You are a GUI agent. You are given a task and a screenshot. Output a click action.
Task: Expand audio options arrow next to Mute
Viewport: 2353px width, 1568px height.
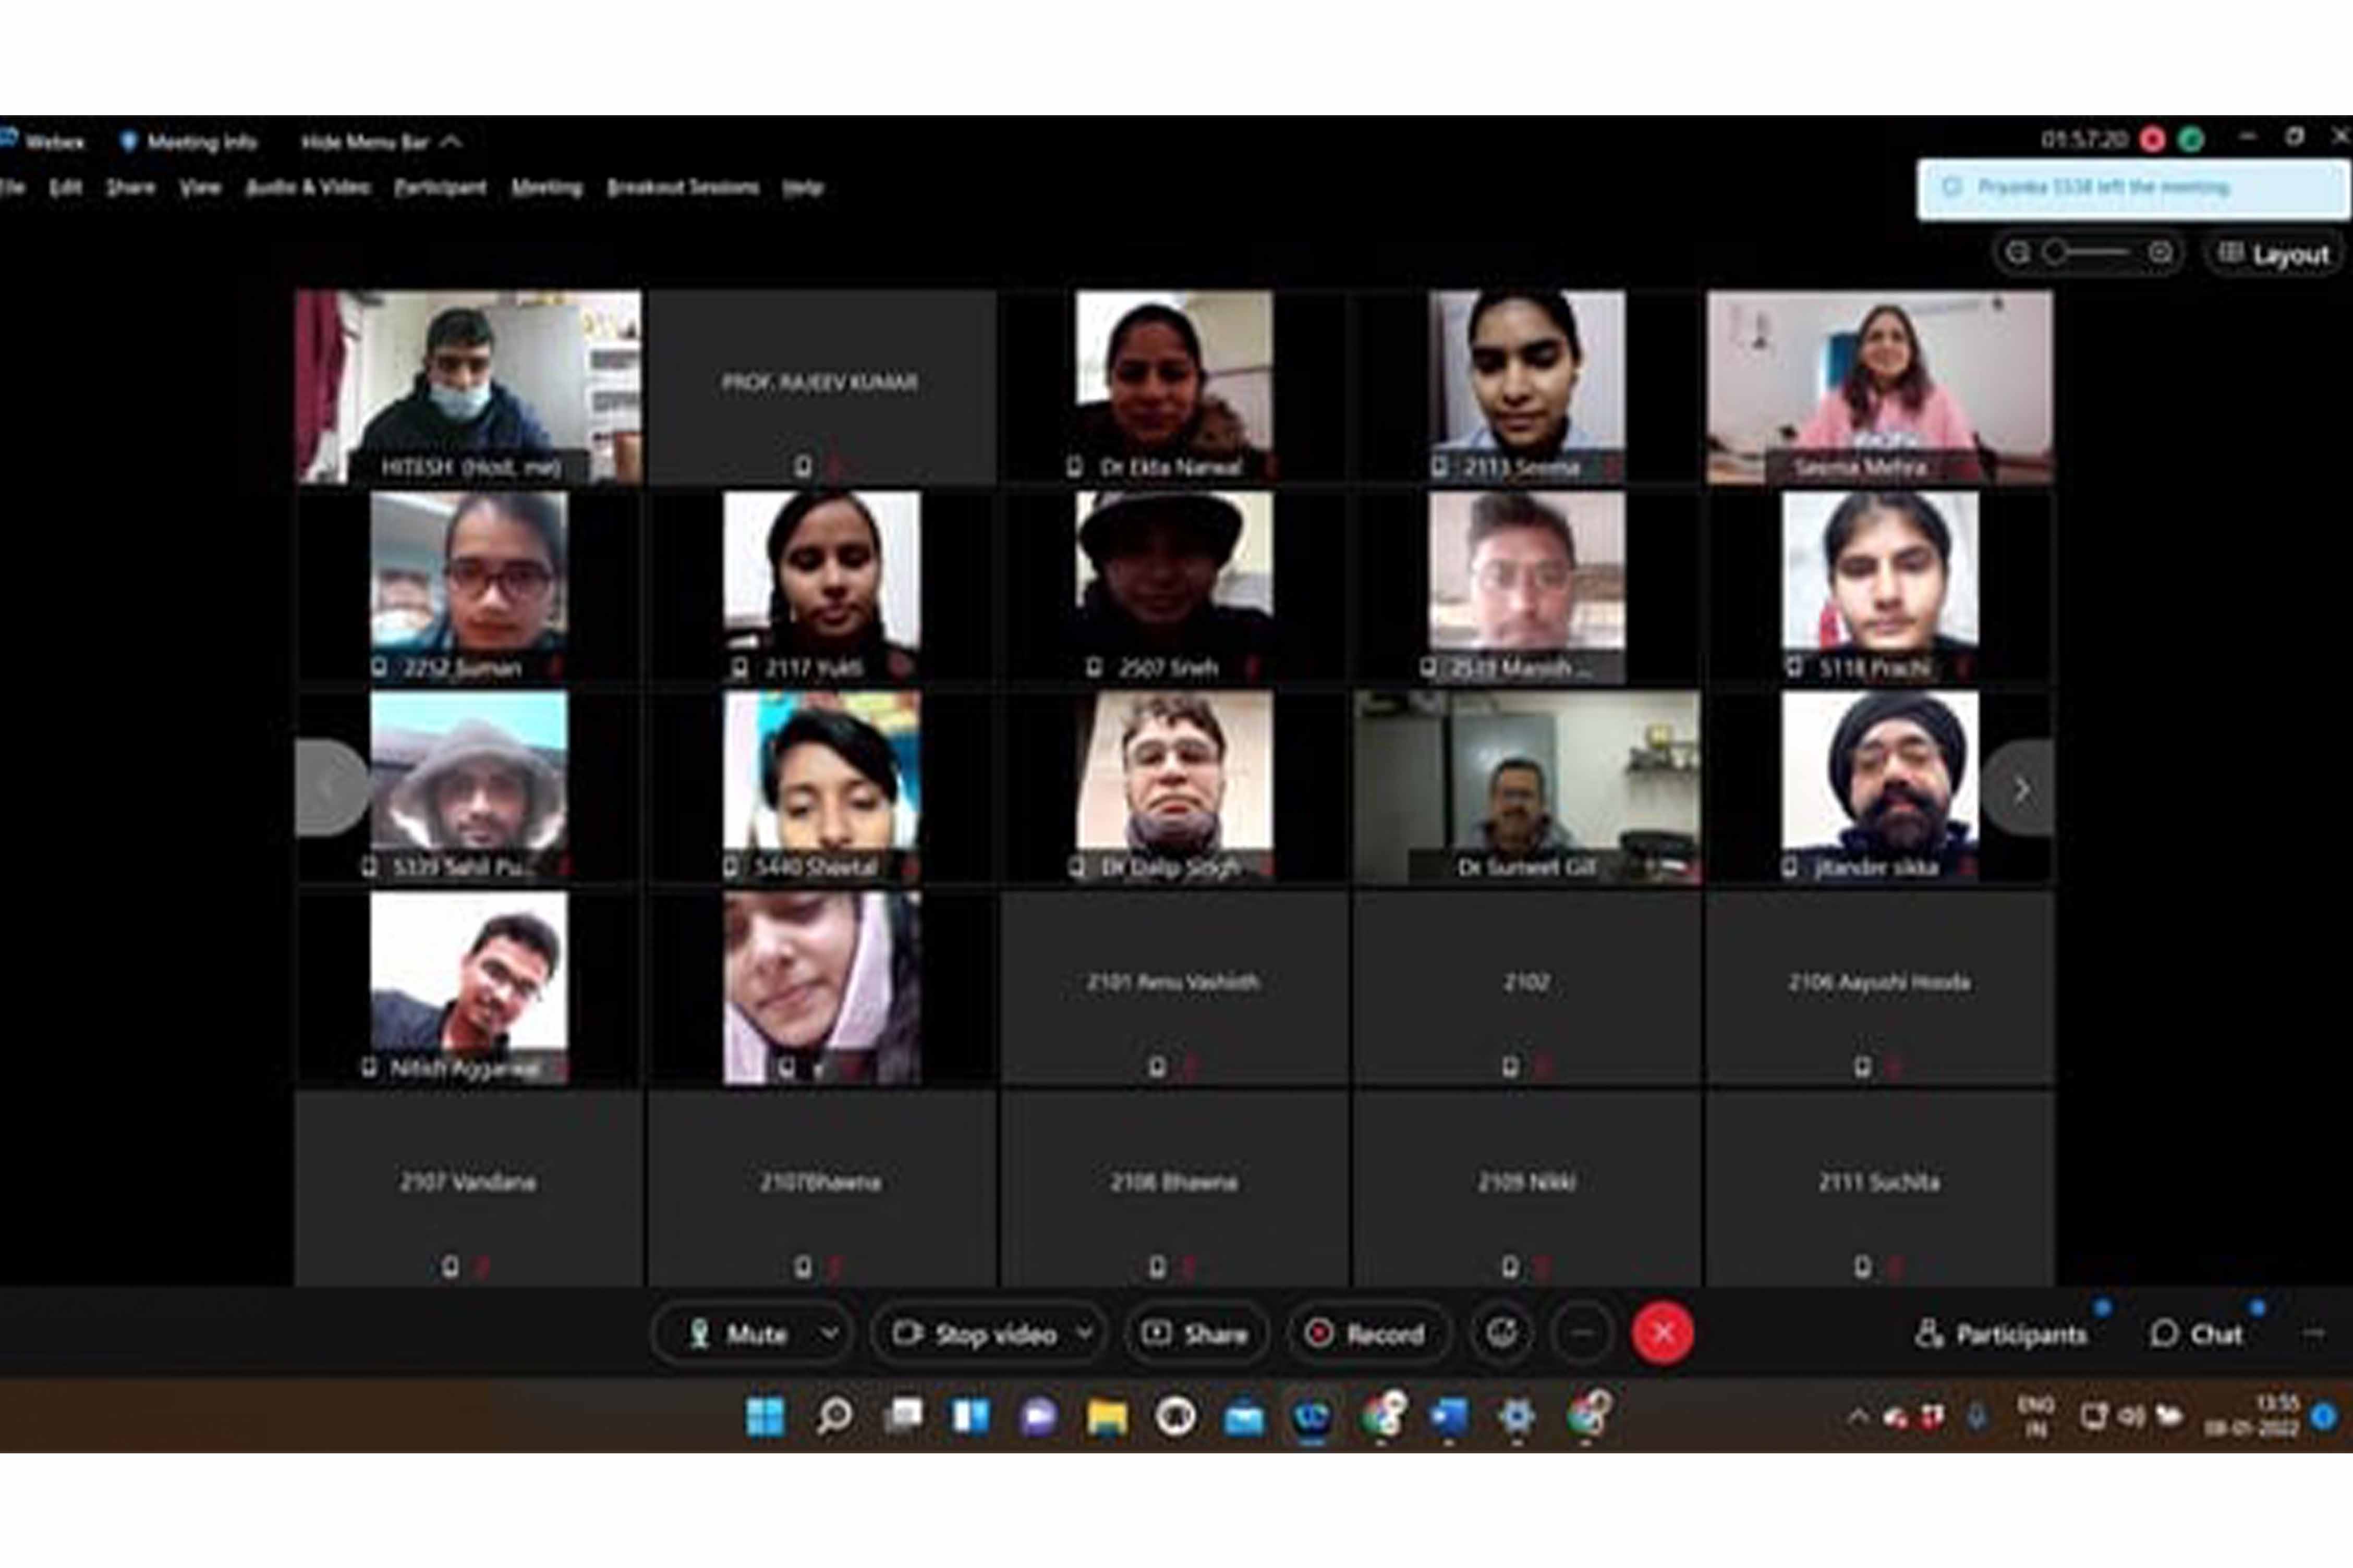830,1334
